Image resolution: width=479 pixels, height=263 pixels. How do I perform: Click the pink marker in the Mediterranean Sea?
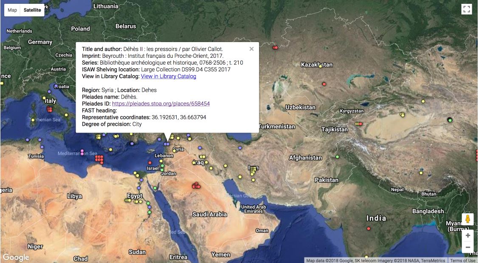(82, 152)
